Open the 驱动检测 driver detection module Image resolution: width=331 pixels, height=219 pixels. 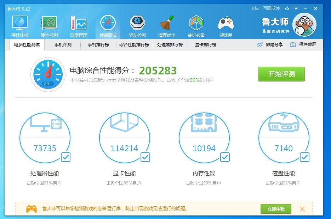pos(137,26)
